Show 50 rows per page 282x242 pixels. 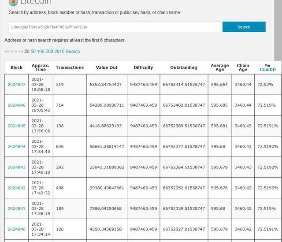click(x=33, y=52)
